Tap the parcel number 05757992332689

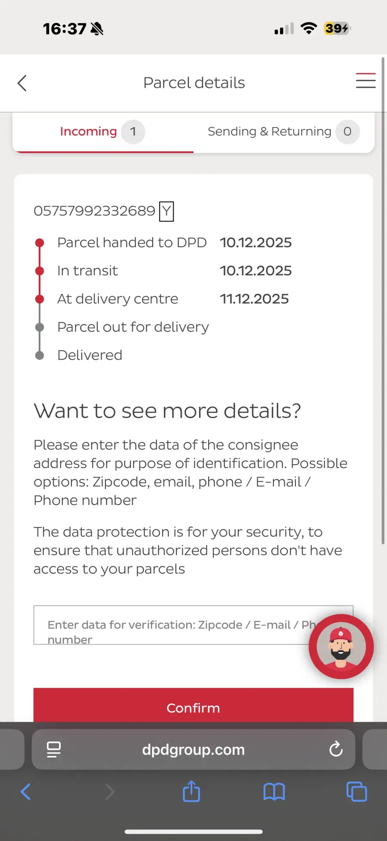95,211
